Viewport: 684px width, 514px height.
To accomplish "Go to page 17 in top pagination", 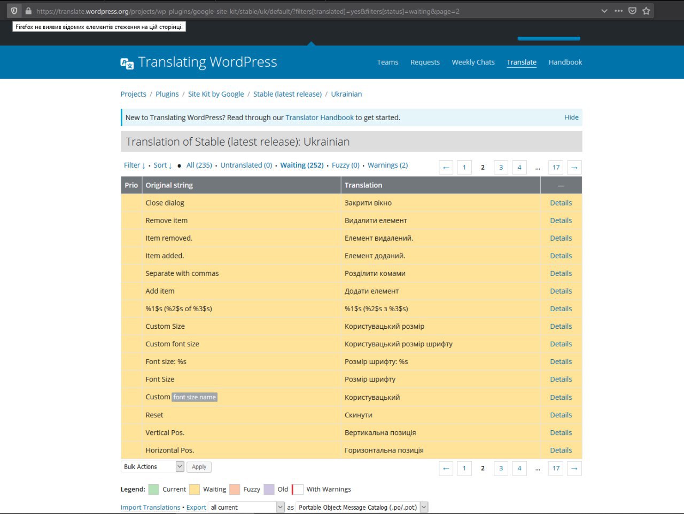I will tap(556, 168).
